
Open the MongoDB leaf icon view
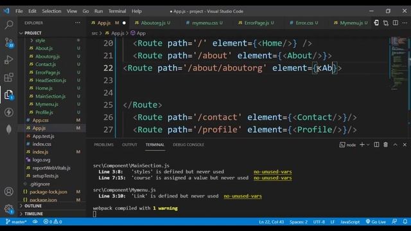(x=8, y=129)
